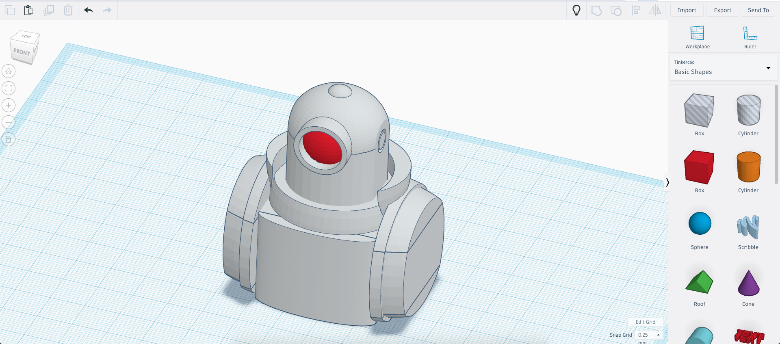
Task: Zoom out with the minus icon
Action: (9, 122)
